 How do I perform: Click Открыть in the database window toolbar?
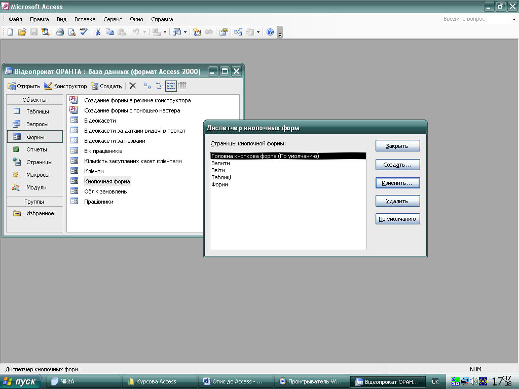point(24,86)
